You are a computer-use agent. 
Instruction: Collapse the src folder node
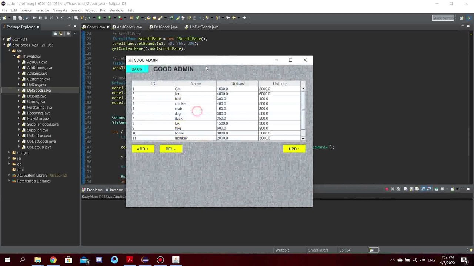[9, 51]
